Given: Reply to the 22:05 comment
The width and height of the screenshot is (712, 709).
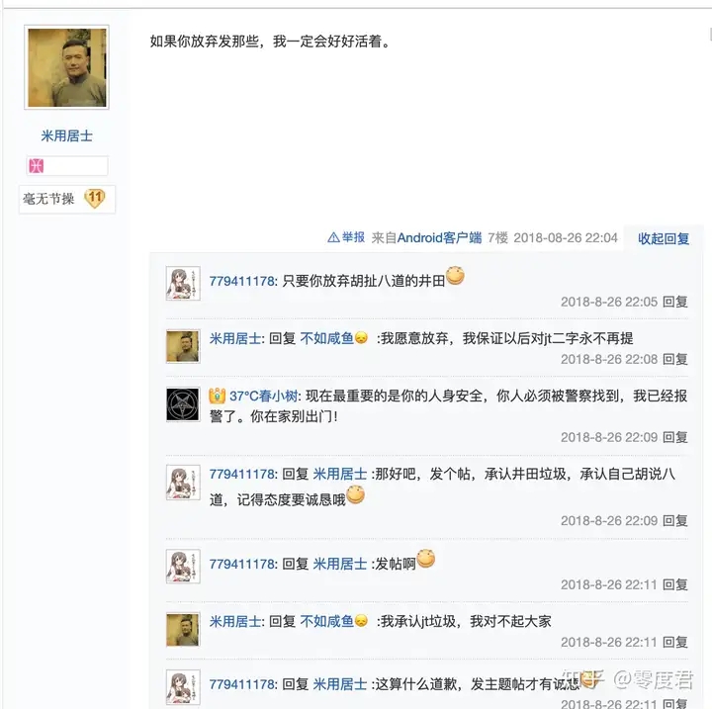Looking at the screenshot, I should coord(674,302).
